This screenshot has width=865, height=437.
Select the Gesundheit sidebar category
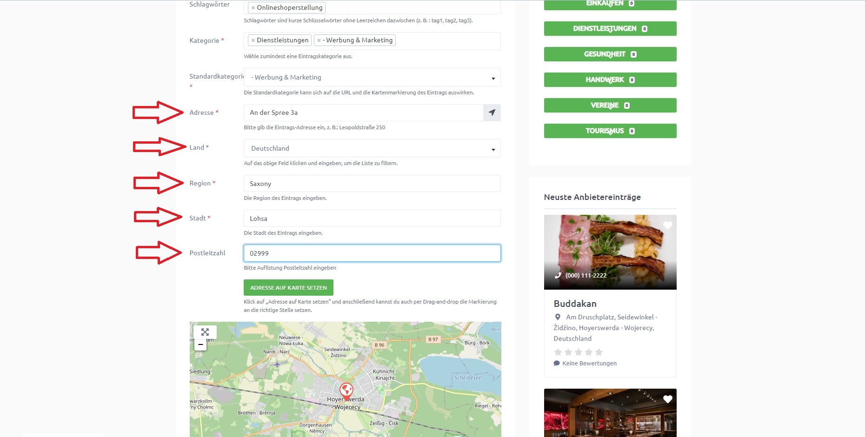[x=610, y=54]
